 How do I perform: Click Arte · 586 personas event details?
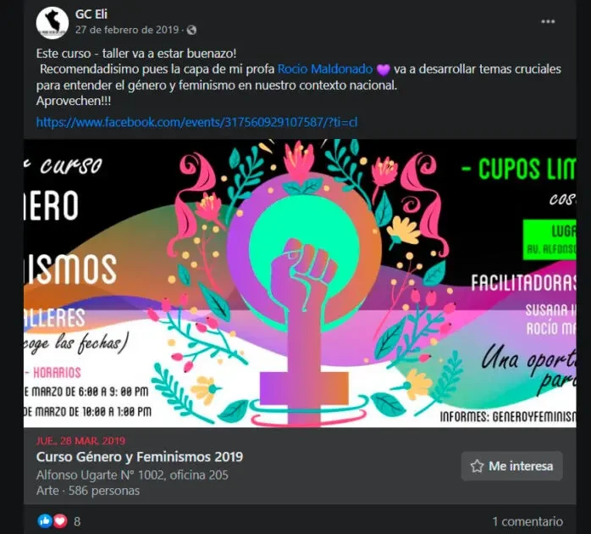pyautogui.click(x=88, y=491)
